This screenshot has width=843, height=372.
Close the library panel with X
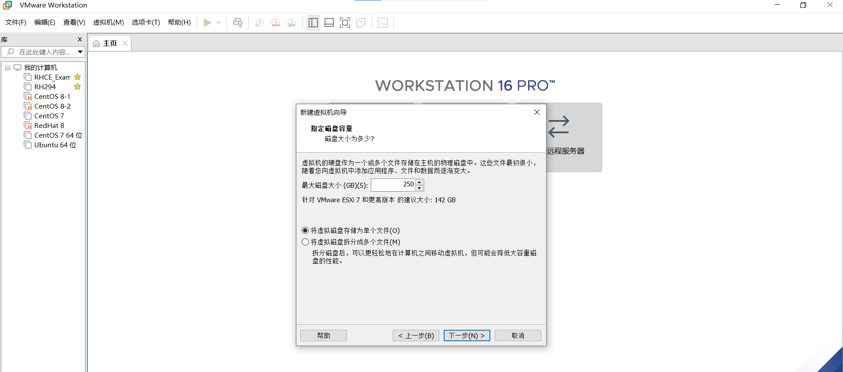80,39
